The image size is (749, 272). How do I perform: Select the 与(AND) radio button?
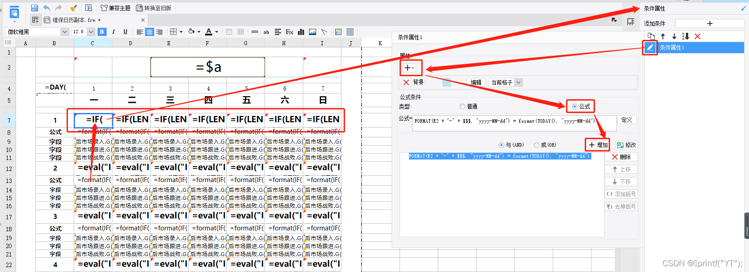pyautogui.click(x=501, y=145)
